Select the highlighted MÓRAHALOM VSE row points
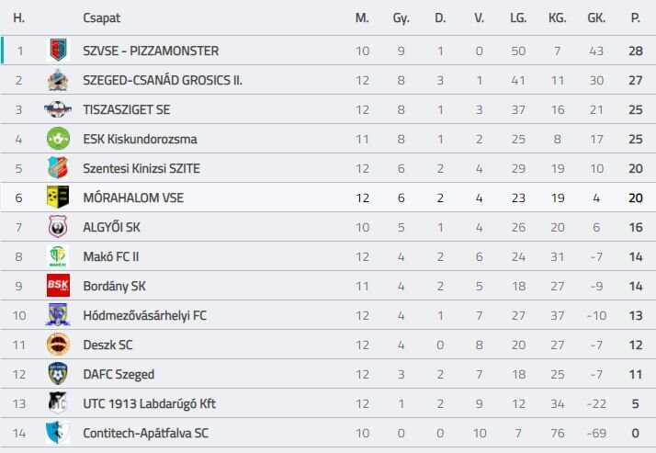656x453 pixels. point(635,198)
